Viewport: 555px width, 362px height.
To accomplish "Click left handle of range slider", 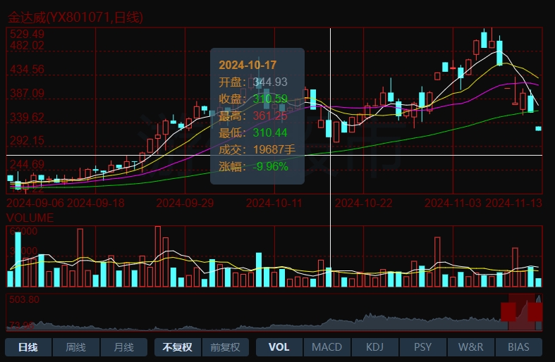I will (x=508, y=312).
